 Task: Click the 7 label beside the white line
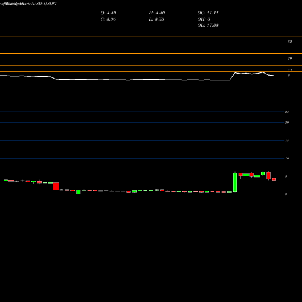pos(289,76)
